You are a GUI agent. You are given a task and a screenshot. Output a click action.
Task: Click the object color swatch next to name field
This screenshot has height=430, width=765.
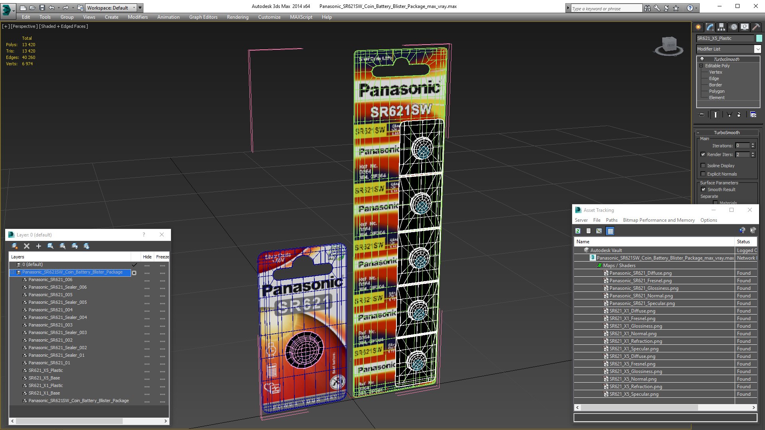tap(759, 38)
